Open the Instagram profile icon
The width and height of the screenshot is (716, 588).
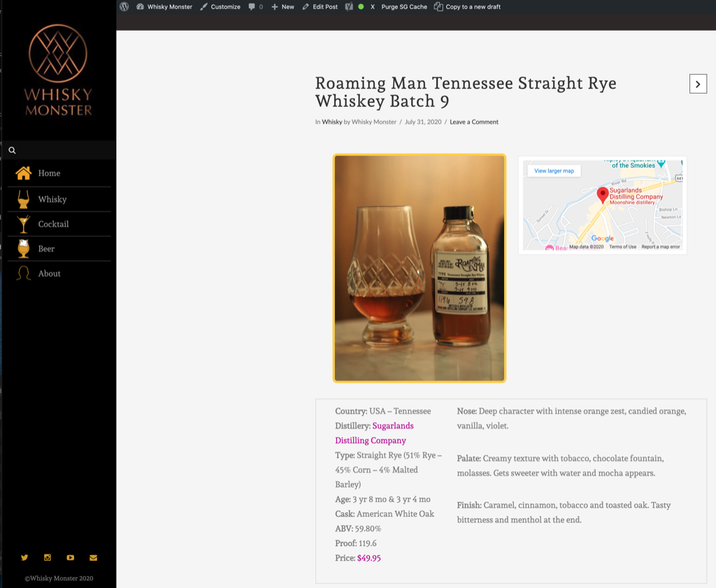(48, 557)
